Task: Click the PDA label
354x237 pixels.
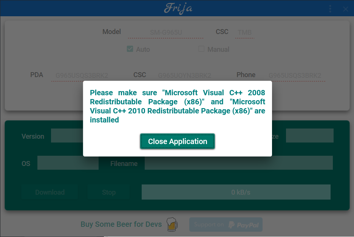Action: 37,75
